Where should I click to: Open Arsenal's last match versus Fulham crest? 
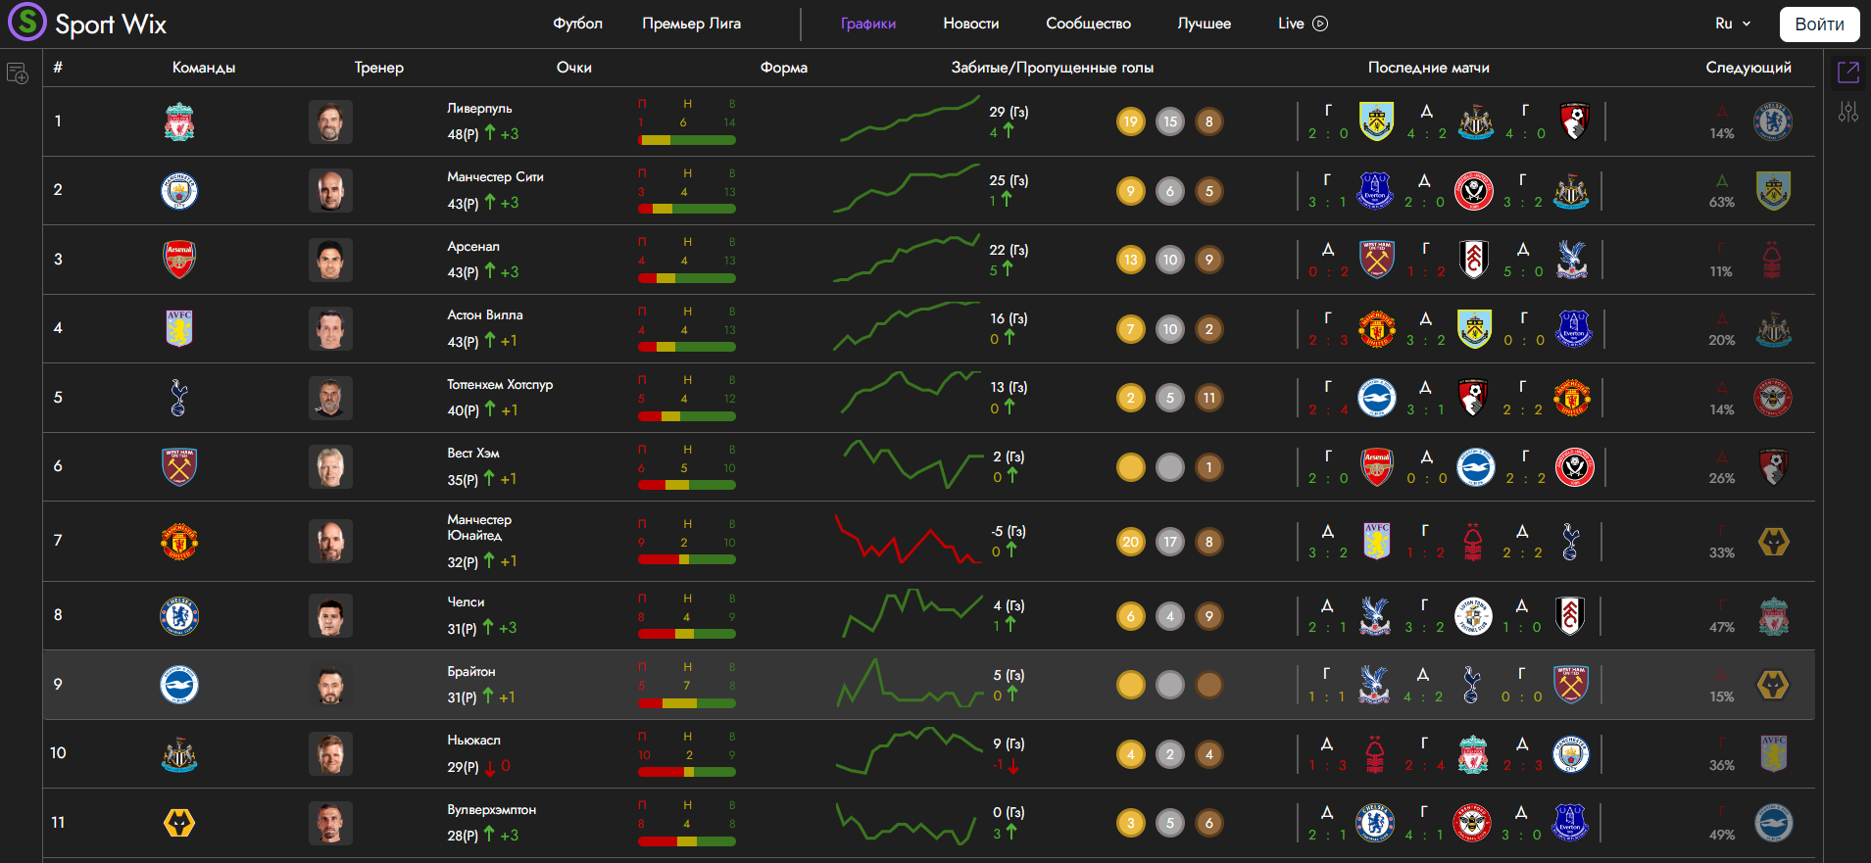point(1474,260)
